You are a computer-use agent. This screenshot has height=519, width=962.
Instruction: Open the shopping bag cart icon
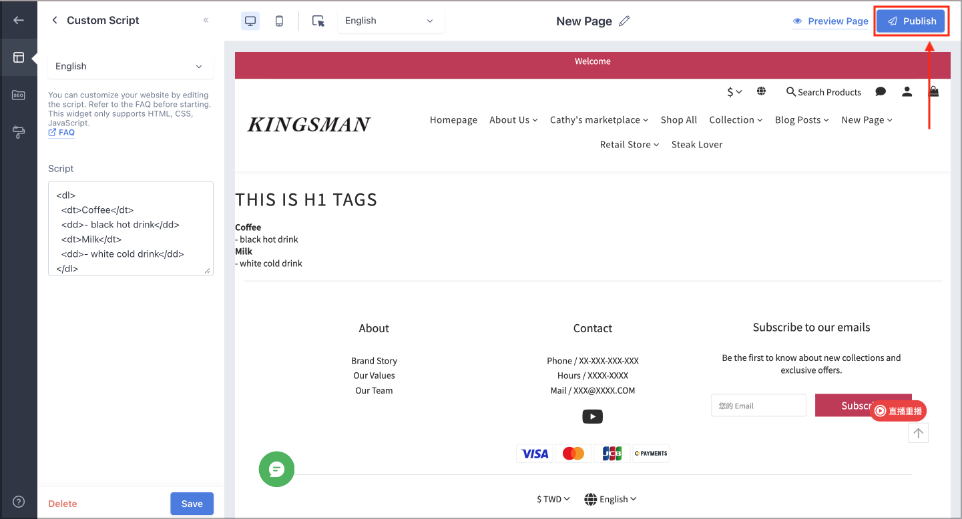tap(934, 91)
